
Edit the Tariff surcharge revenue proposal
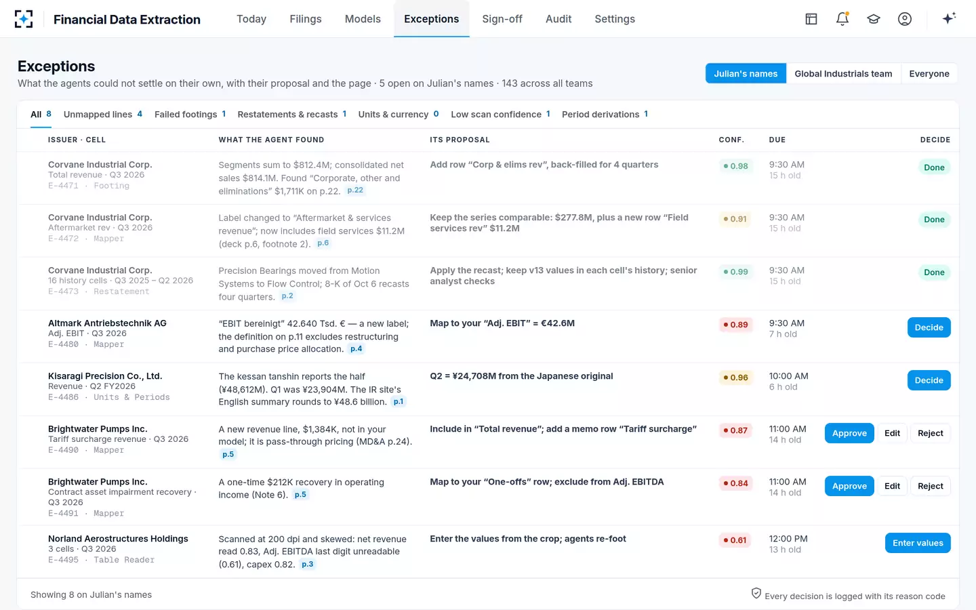[x=892, y=433]
